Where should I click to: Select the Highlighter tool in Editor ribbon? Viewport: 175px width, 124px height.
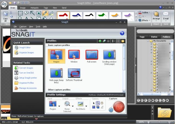click(x=51, y=13)
